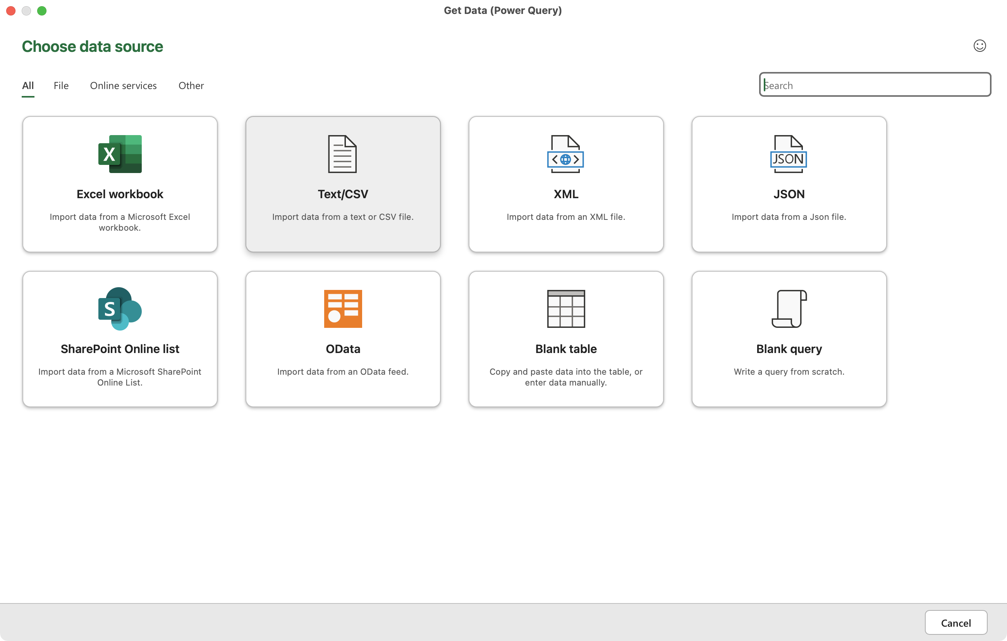Viewport: 1007px width, 641px height.
Task: Switch to the File tab
Action: pyautogui.click(x=61, y=86)
